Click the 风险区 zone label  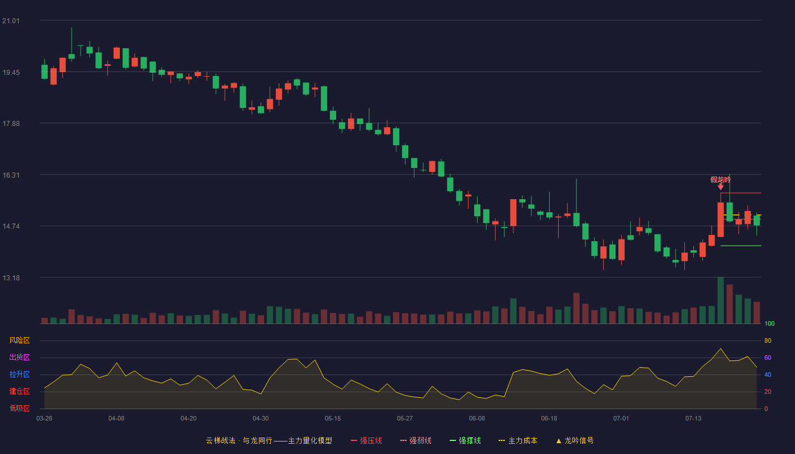point(19,340)
